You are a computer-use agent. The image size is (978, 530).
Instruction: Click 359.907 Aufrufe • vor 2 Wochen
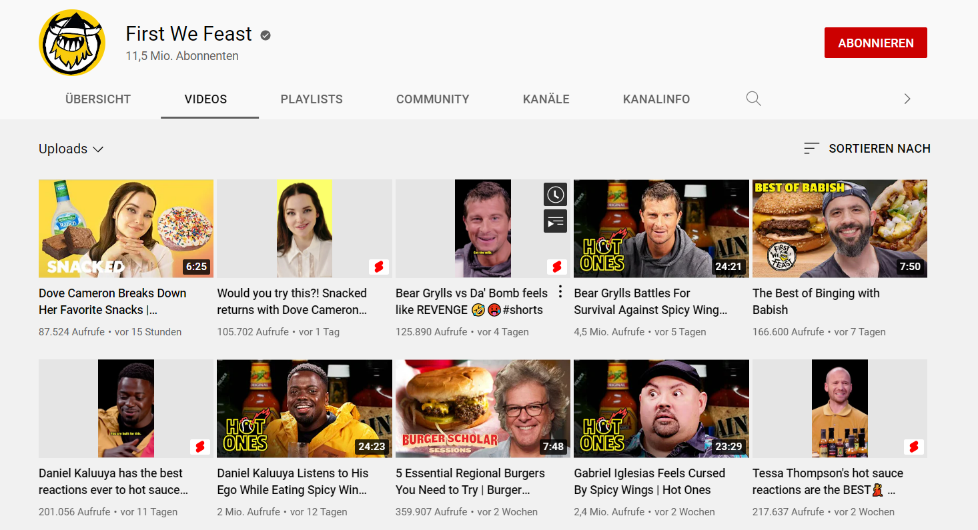[466, 512]
